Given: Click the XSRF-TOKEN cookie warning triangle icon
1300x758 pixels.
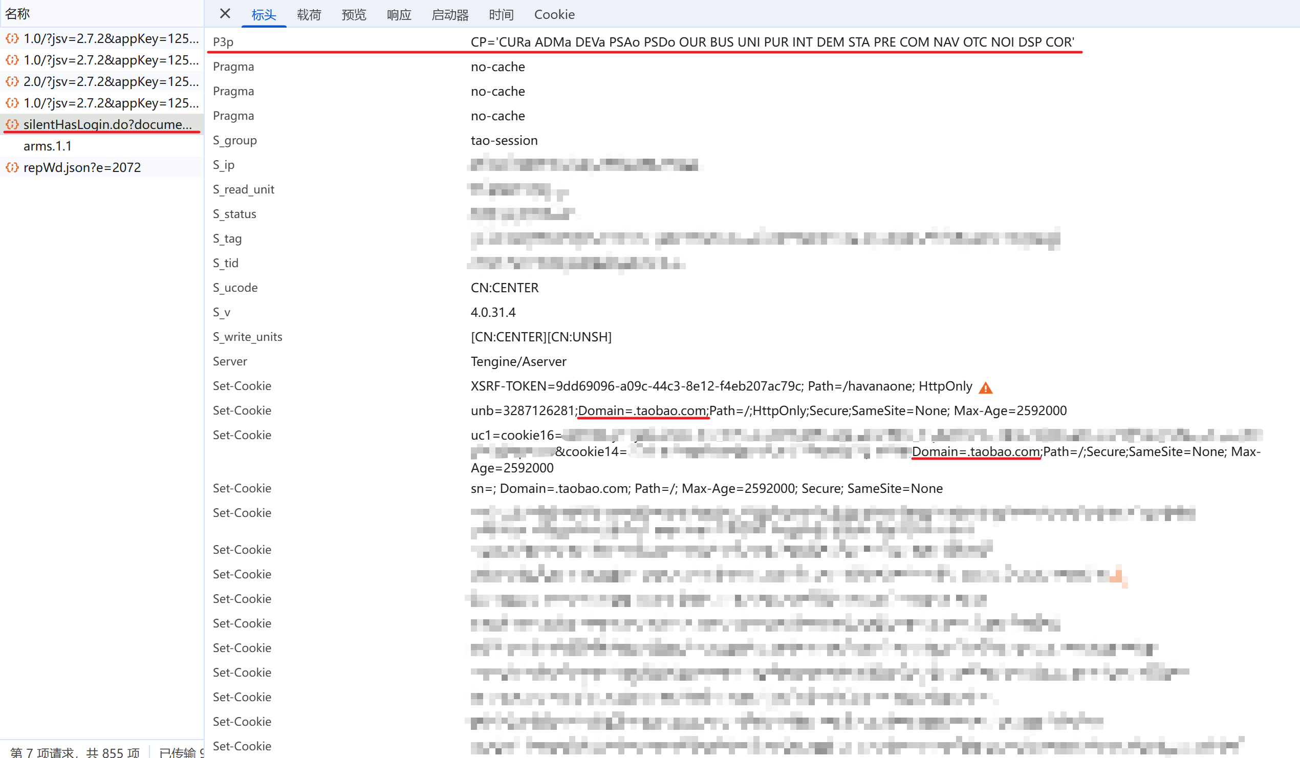Looking at the screenshot, I should pyautogui.click(x=985, y=387).
